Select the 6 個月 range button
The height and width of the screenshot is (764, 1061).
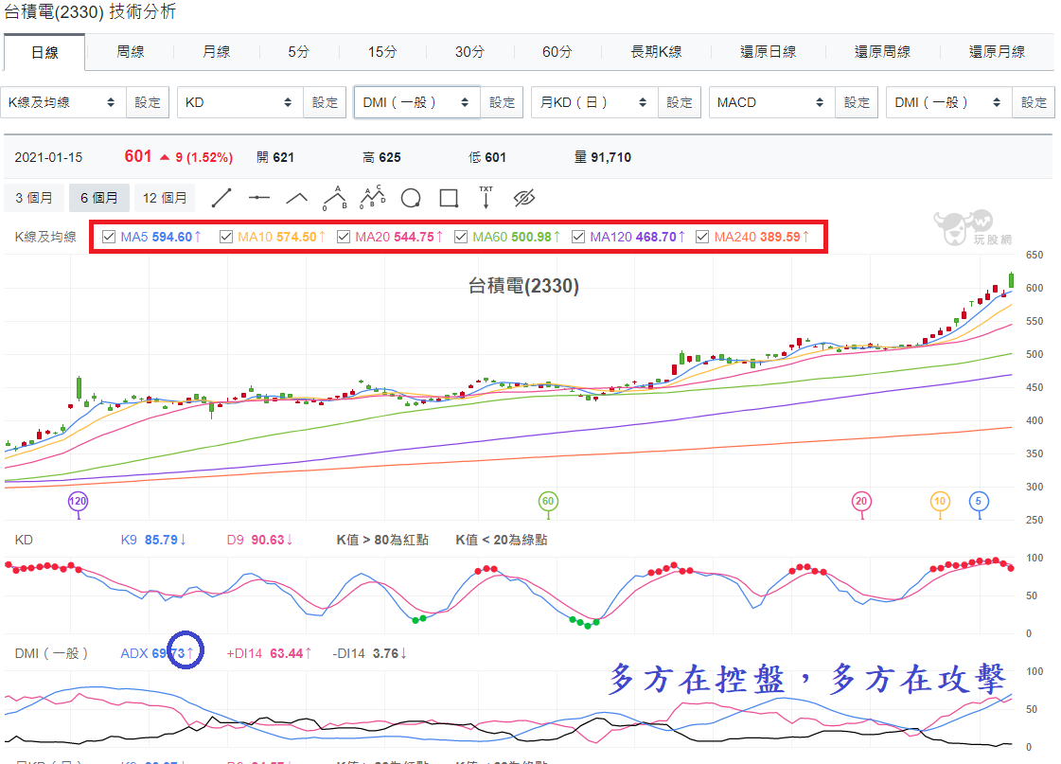click(x=98, y=198)
